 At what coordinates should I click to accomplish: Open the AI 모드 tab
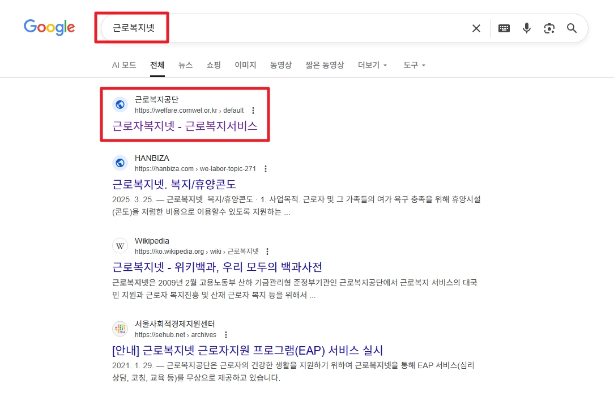click(x=123, y=65)
